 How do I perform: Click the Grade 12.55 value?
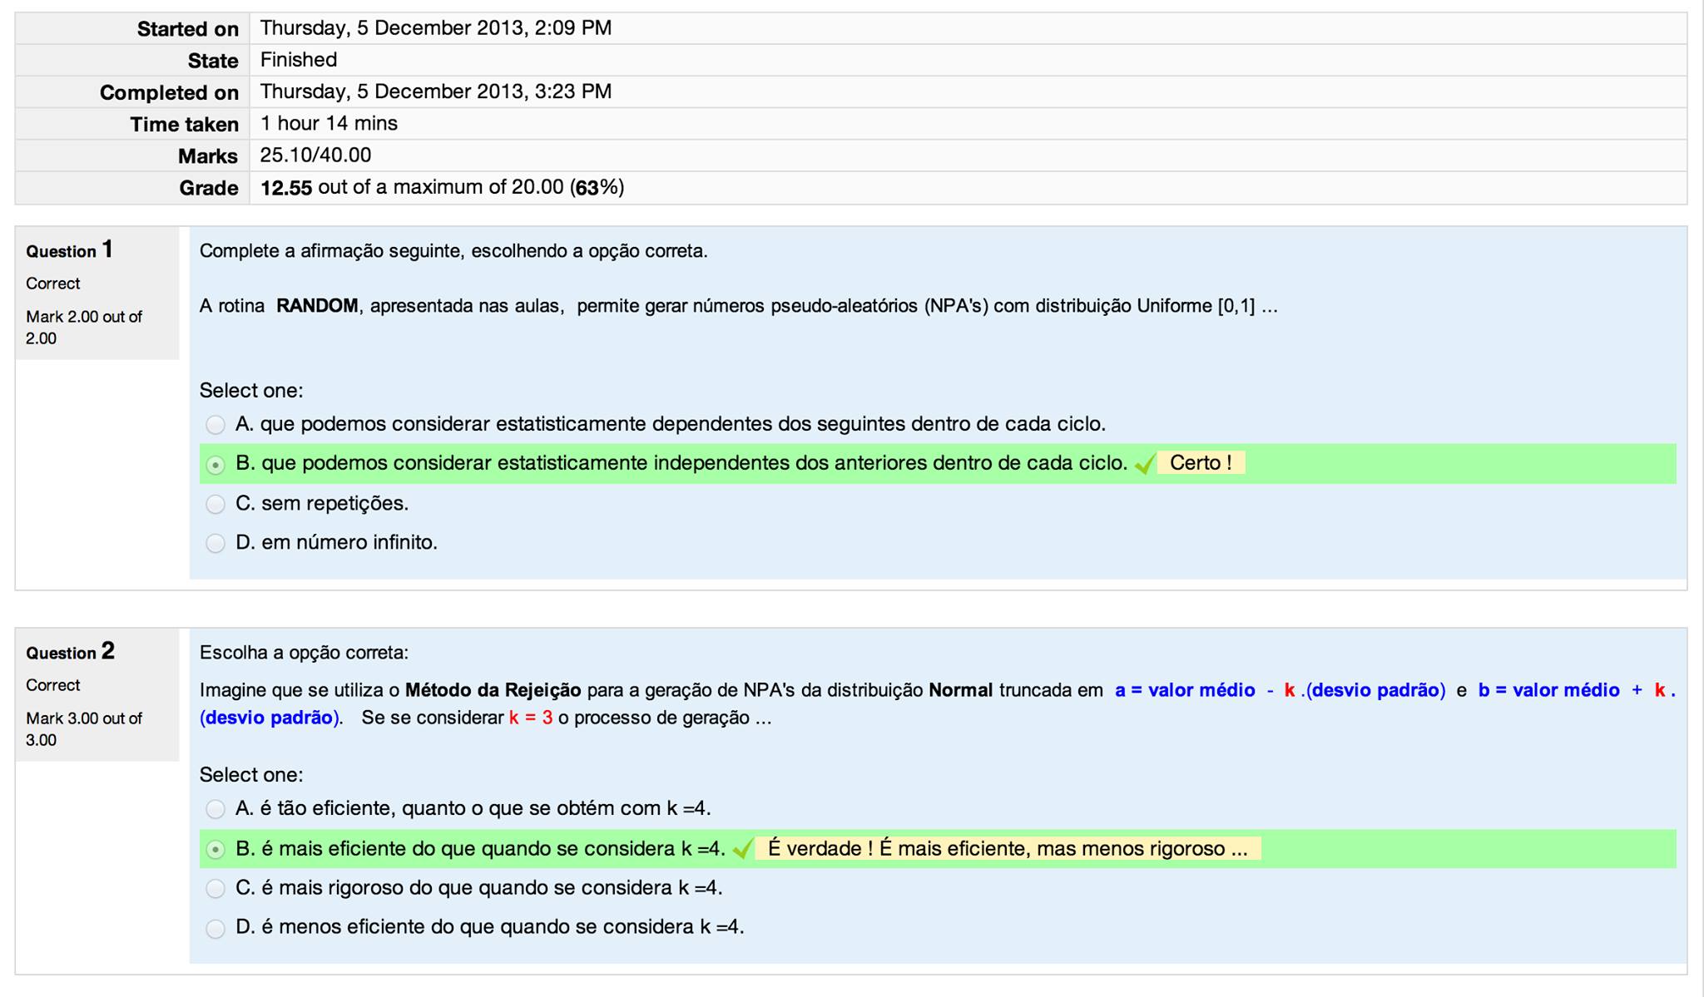[285, 188]
